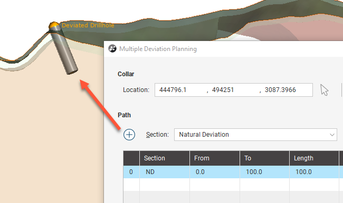Click the From value 0.0 cell
The image size is (343, 203).
(x=215, y=172)
